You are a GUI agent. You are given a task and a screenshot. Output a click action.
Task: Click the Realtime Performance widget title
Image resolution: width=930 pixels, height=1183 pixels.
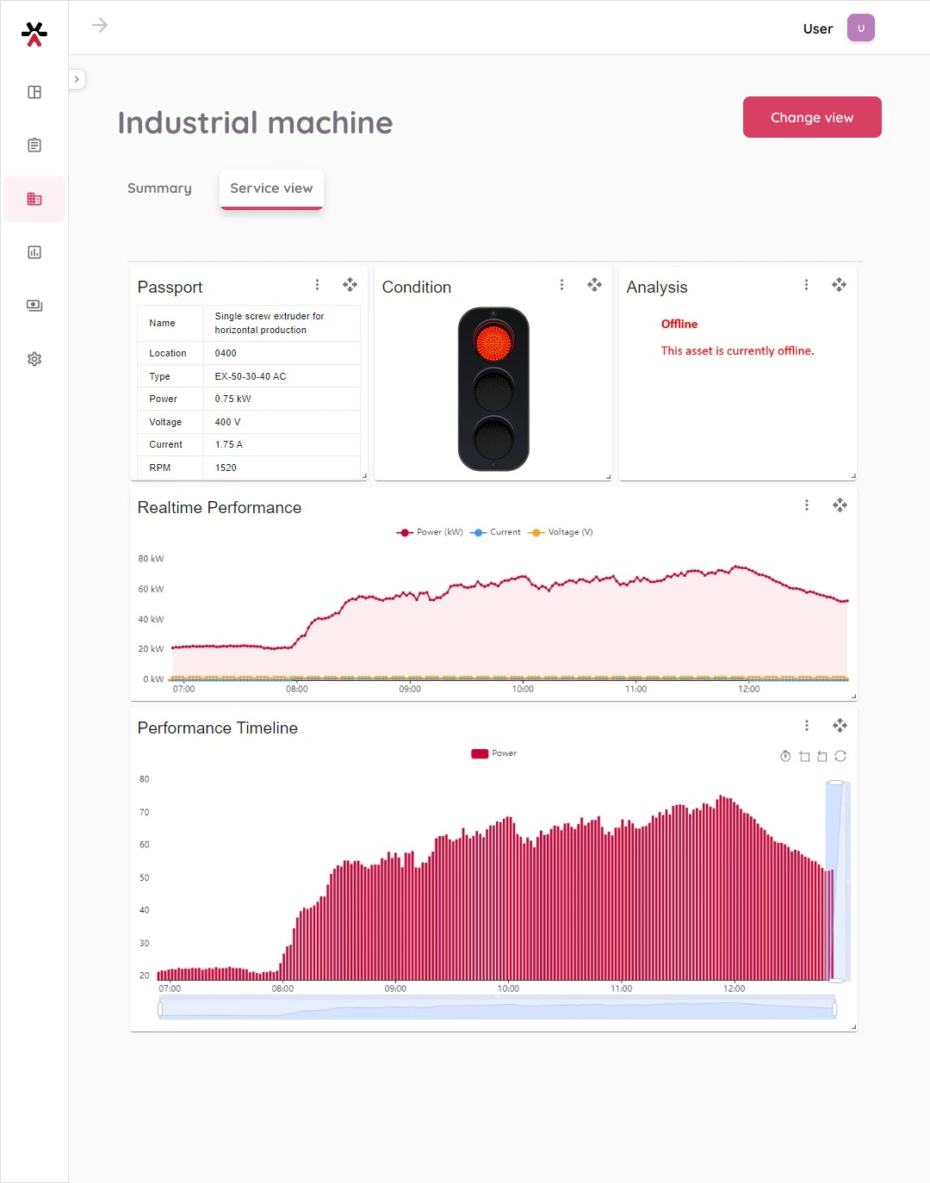click(x=220, y=508)
